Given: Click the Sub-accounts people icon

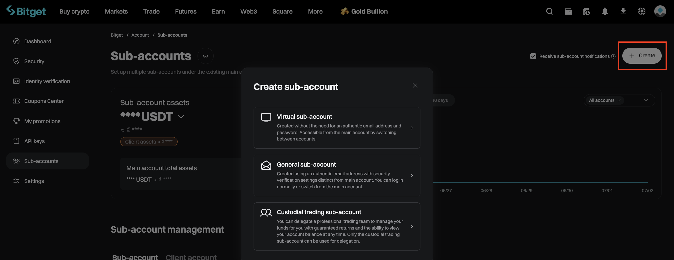Looking at the screenshot, I should [16, 161].
